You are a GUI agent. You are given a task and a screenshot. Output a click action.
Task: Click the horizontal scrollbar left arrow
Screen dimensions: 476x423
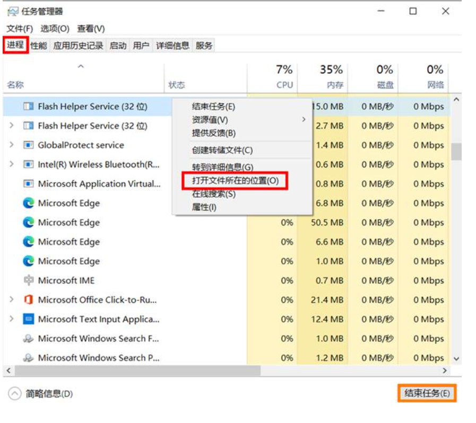coord(8,370)
